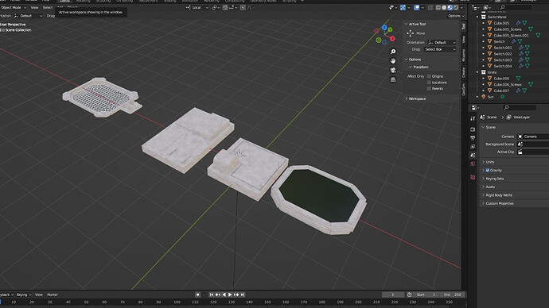
Task: Click the Move tool icon in sidebar
Action: 410,33
